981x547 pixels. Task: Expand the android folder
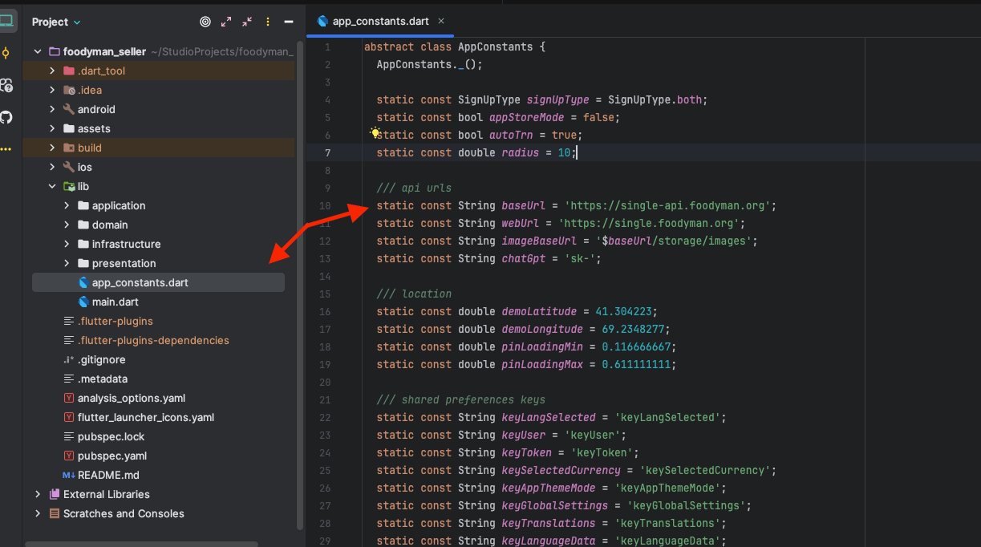(52, 109)
